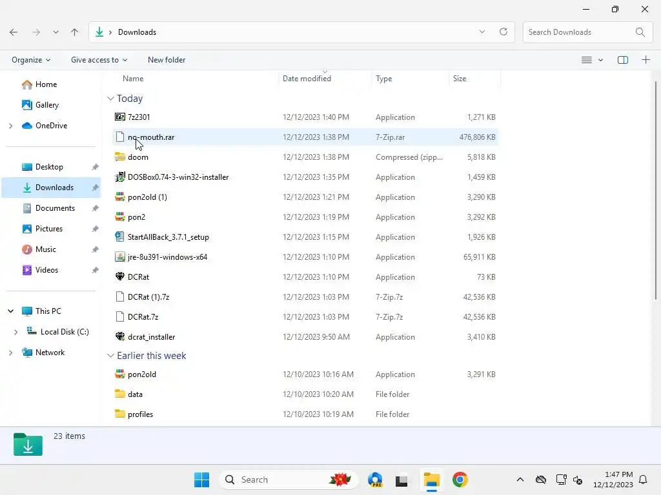Image resolution: width=661 pixels, height=495 pixels.
Task: Select the DCRat application icon
Action: 120,277
